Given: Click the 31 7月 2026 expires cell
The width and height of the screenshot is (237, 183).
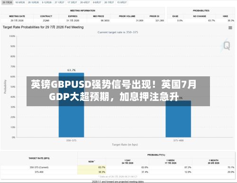Looking at the screenshot, I should pos(73,20).
